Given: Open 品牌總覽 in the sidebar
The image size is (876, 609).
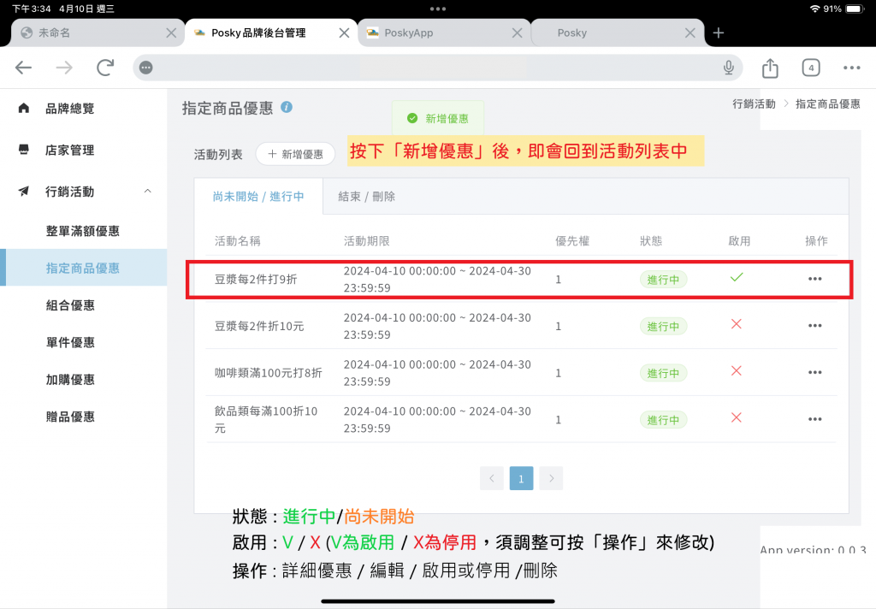Looking at the screenshot, I should coord(70,109).
